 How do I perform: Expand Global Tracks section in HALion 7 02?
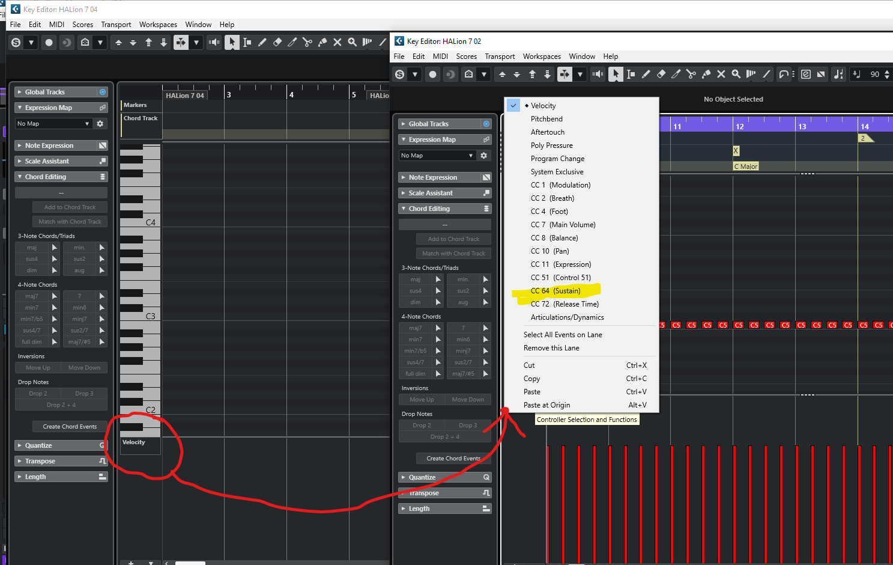pos(404,124)
